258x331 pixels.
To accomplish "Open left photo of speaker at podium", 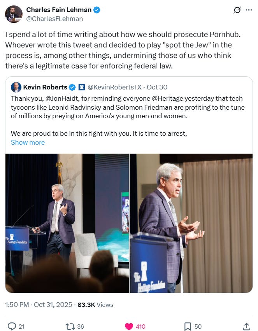I will click(67, 223).
